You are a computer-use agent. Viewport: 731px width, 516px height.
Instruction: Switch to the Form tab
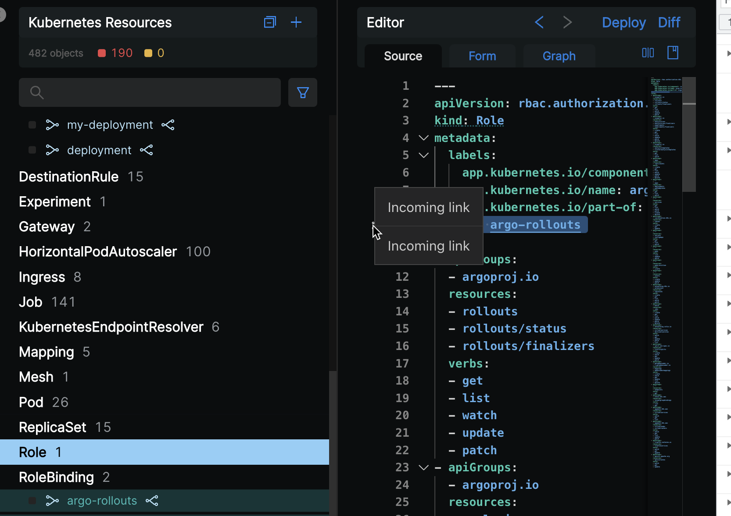482,56
